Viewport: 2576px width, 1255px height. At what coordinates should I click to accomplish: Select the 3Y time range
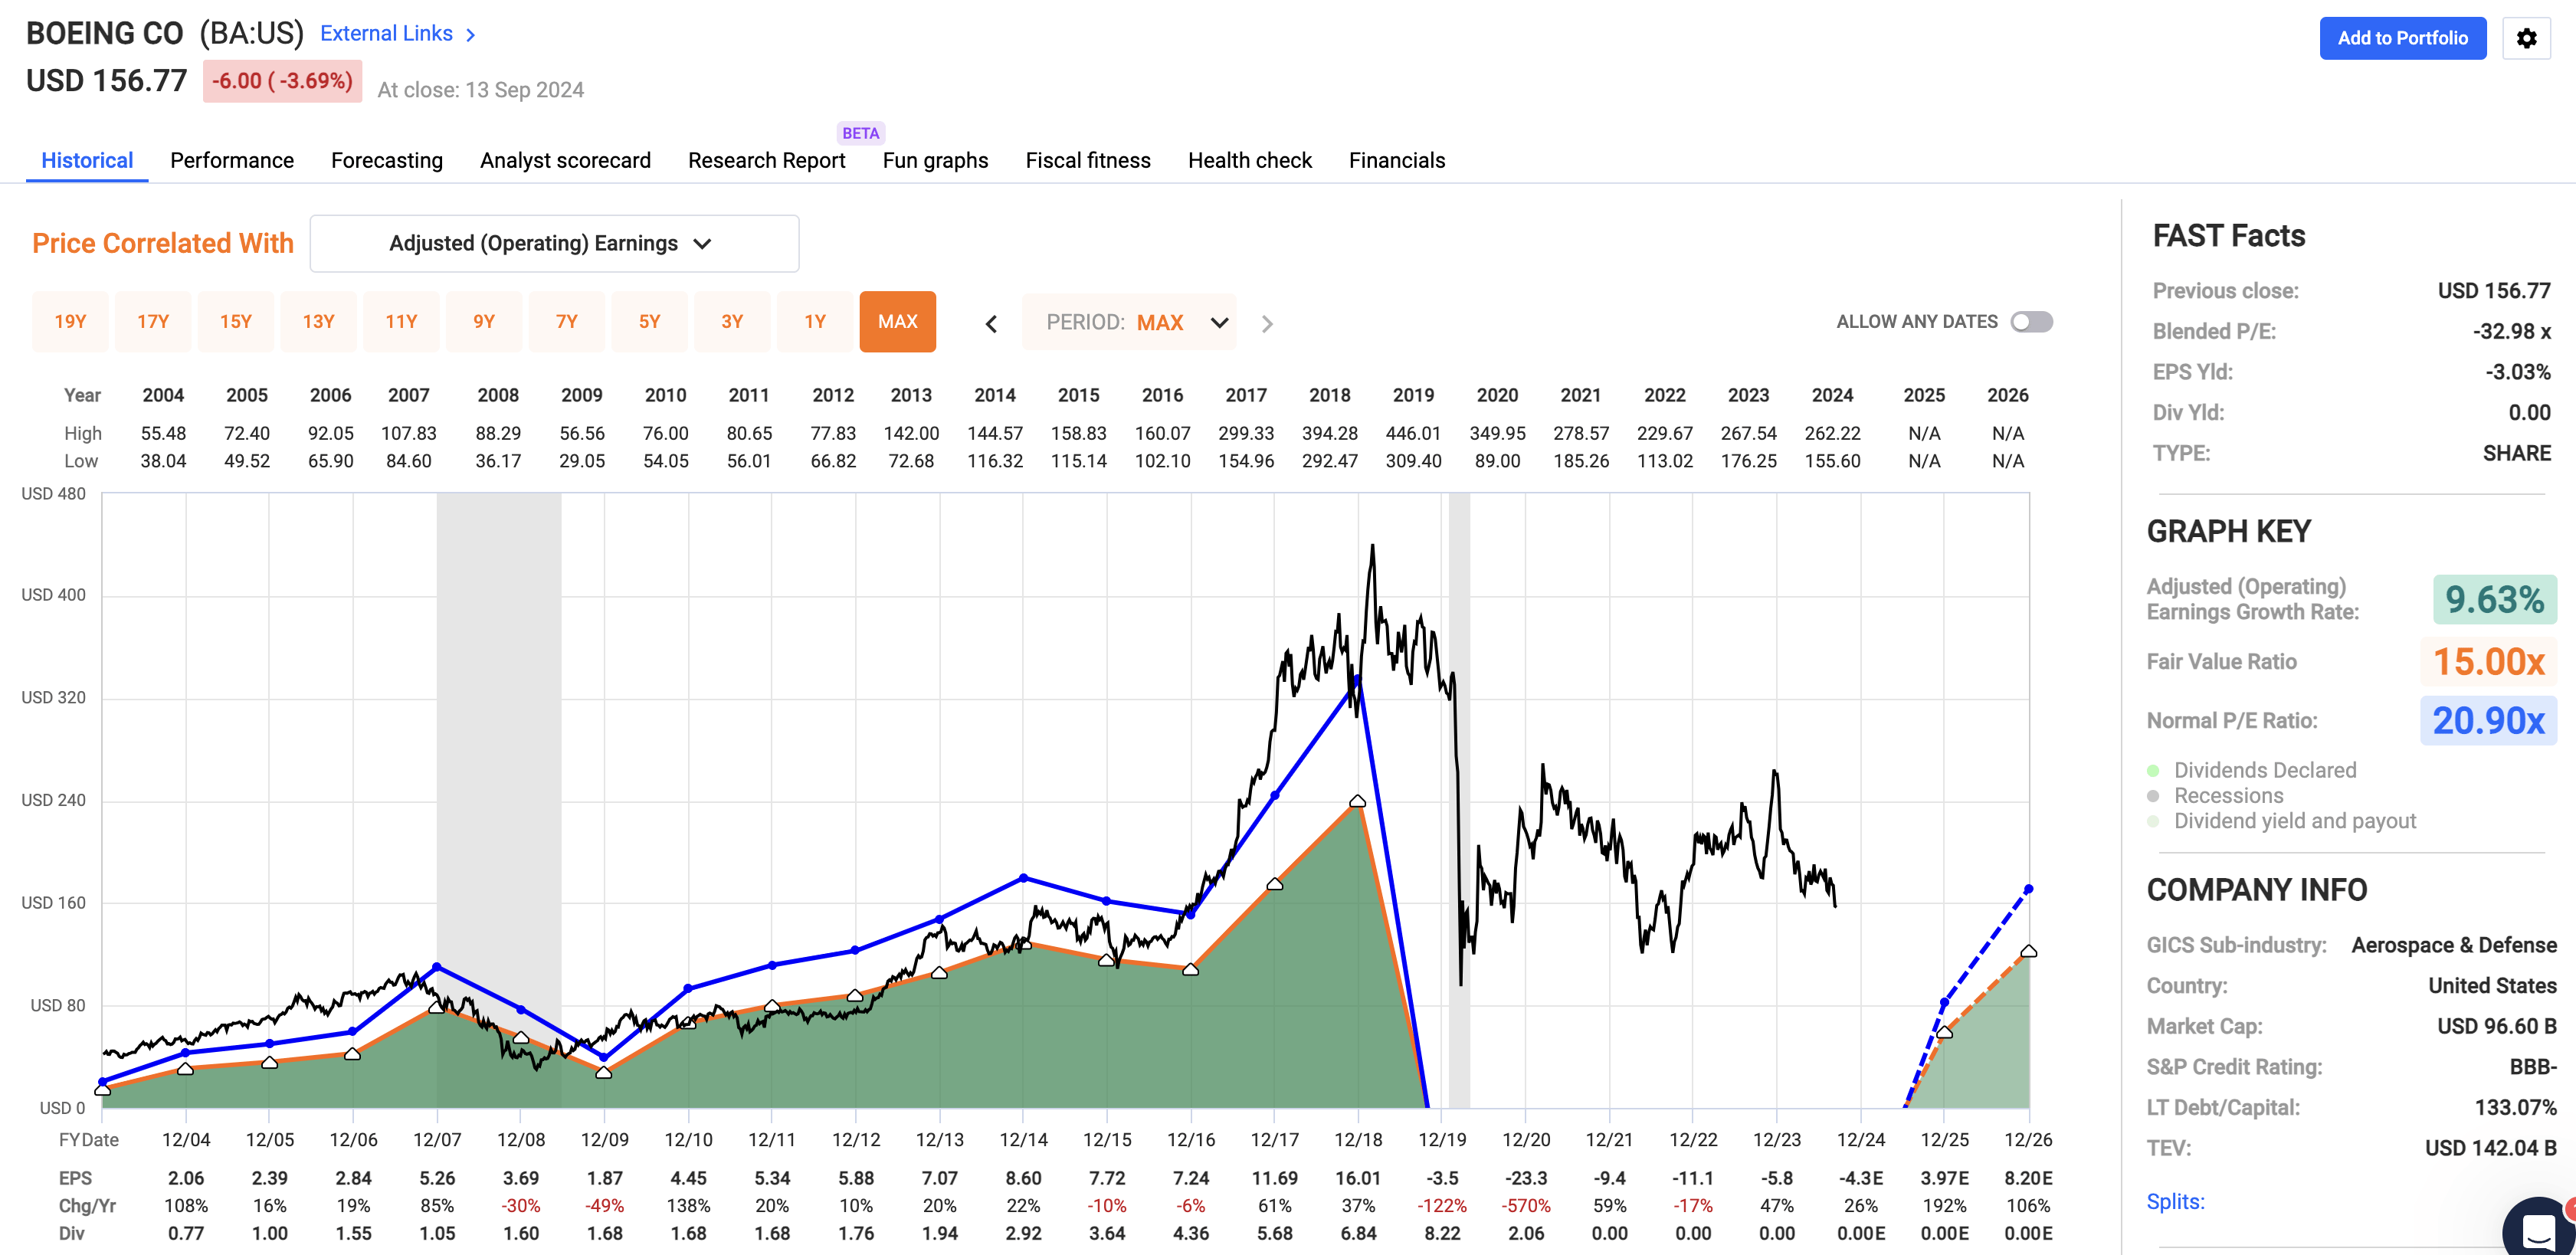pyautogui.click(x=732, y=322)
